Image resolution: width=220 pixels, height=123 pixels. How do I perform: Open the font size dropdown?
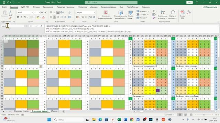coord(40,13)
